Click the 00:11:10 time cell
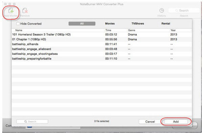The height and width of the screenshot is (134, 203). [x=111, y=59]
